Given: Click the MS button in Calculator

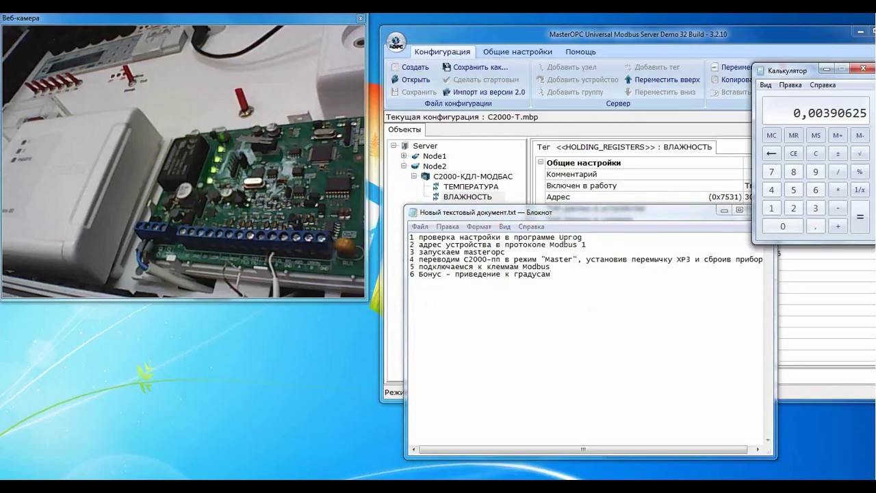Looking at the screenshot, I should coord(816,136).
